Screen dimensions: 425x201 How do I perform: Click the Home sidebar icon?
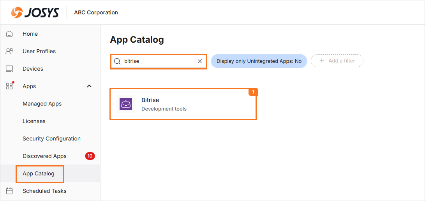pos(9,34)
